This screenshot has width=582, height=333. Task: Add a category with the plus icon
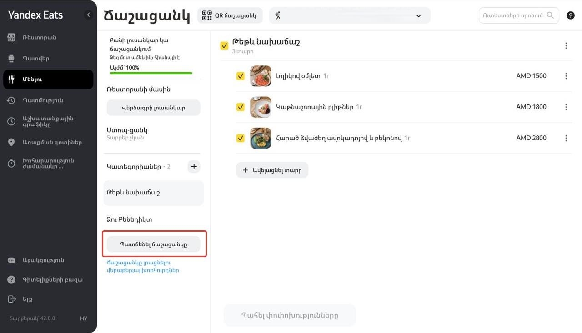(194, 167)
